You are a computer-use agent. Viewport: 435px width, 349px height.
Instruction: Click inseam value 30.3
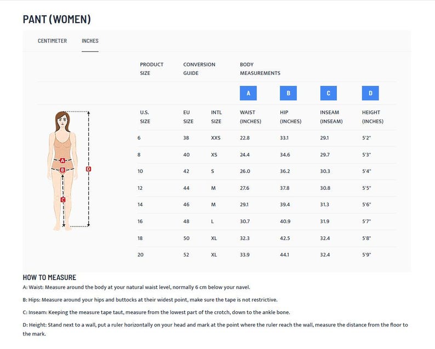pyautogui.click(x=325, y=171)
